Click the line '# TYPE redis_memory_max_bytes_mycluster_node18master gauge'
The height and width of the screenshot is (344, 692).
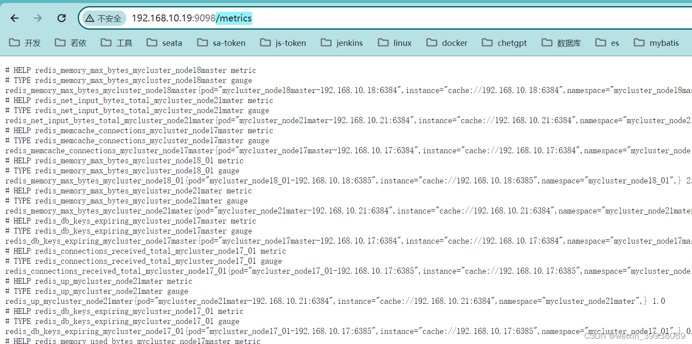point(129,80)
